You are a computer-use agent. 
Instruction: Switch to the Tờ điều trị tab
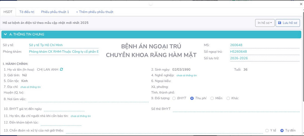27,12
